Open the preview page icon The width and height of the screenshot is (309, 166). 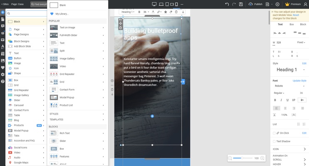tap(267, 4)
